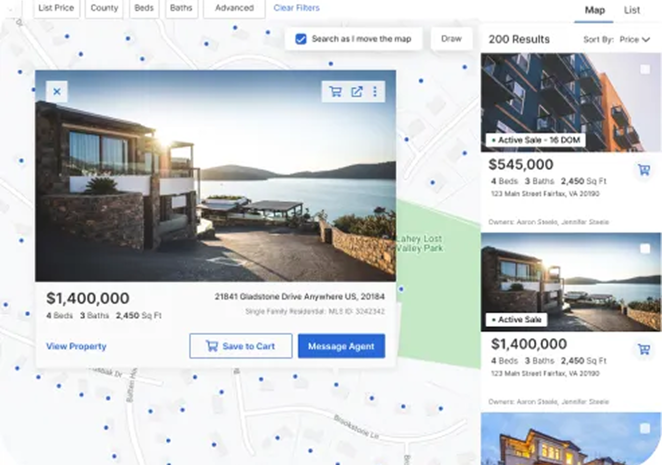Switch to the List tab
This screenshot has height=465, width=662.
[x=632, y=10]
